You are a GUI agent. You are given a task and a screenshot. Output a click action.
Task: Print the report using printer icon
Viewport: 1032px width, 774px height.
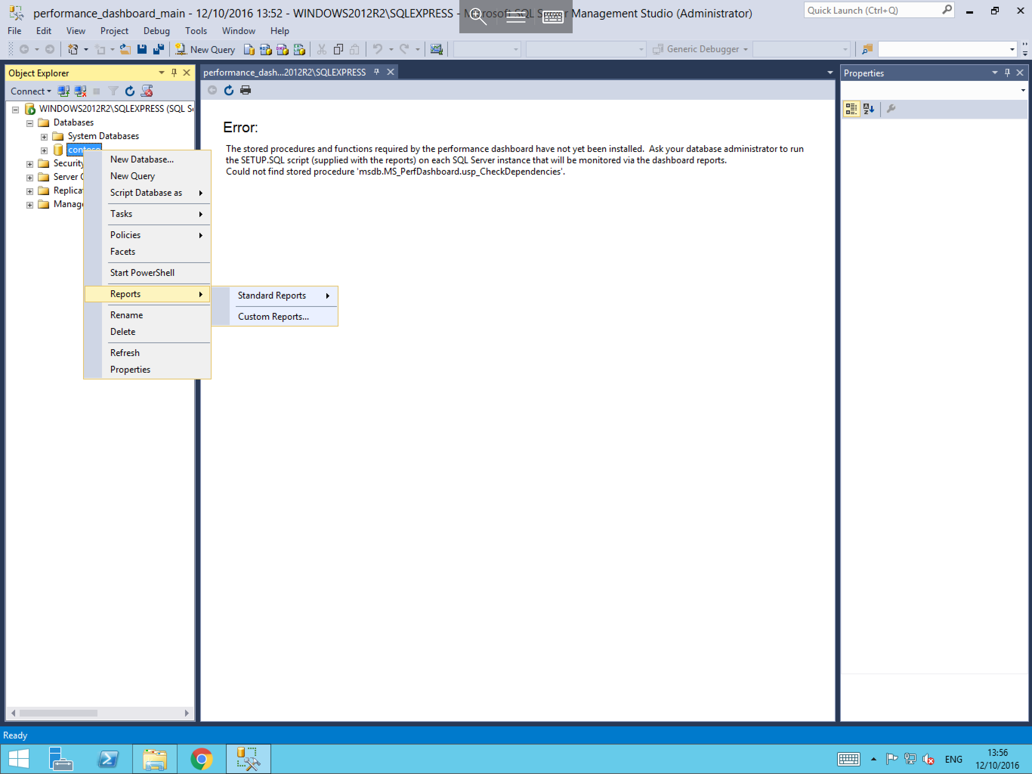click(x=246, y=90)
